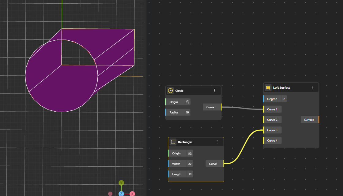Click the Loft Surface node icon

click(x=268, y=88)
